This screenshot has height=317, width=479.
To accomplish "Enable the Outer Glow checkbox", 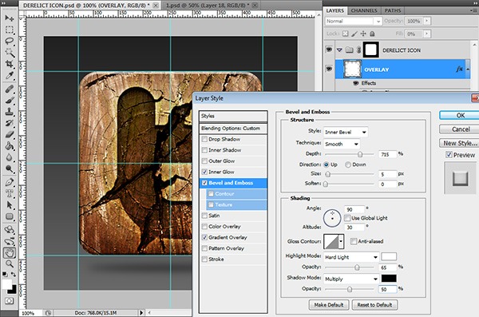I will (204, 161).
